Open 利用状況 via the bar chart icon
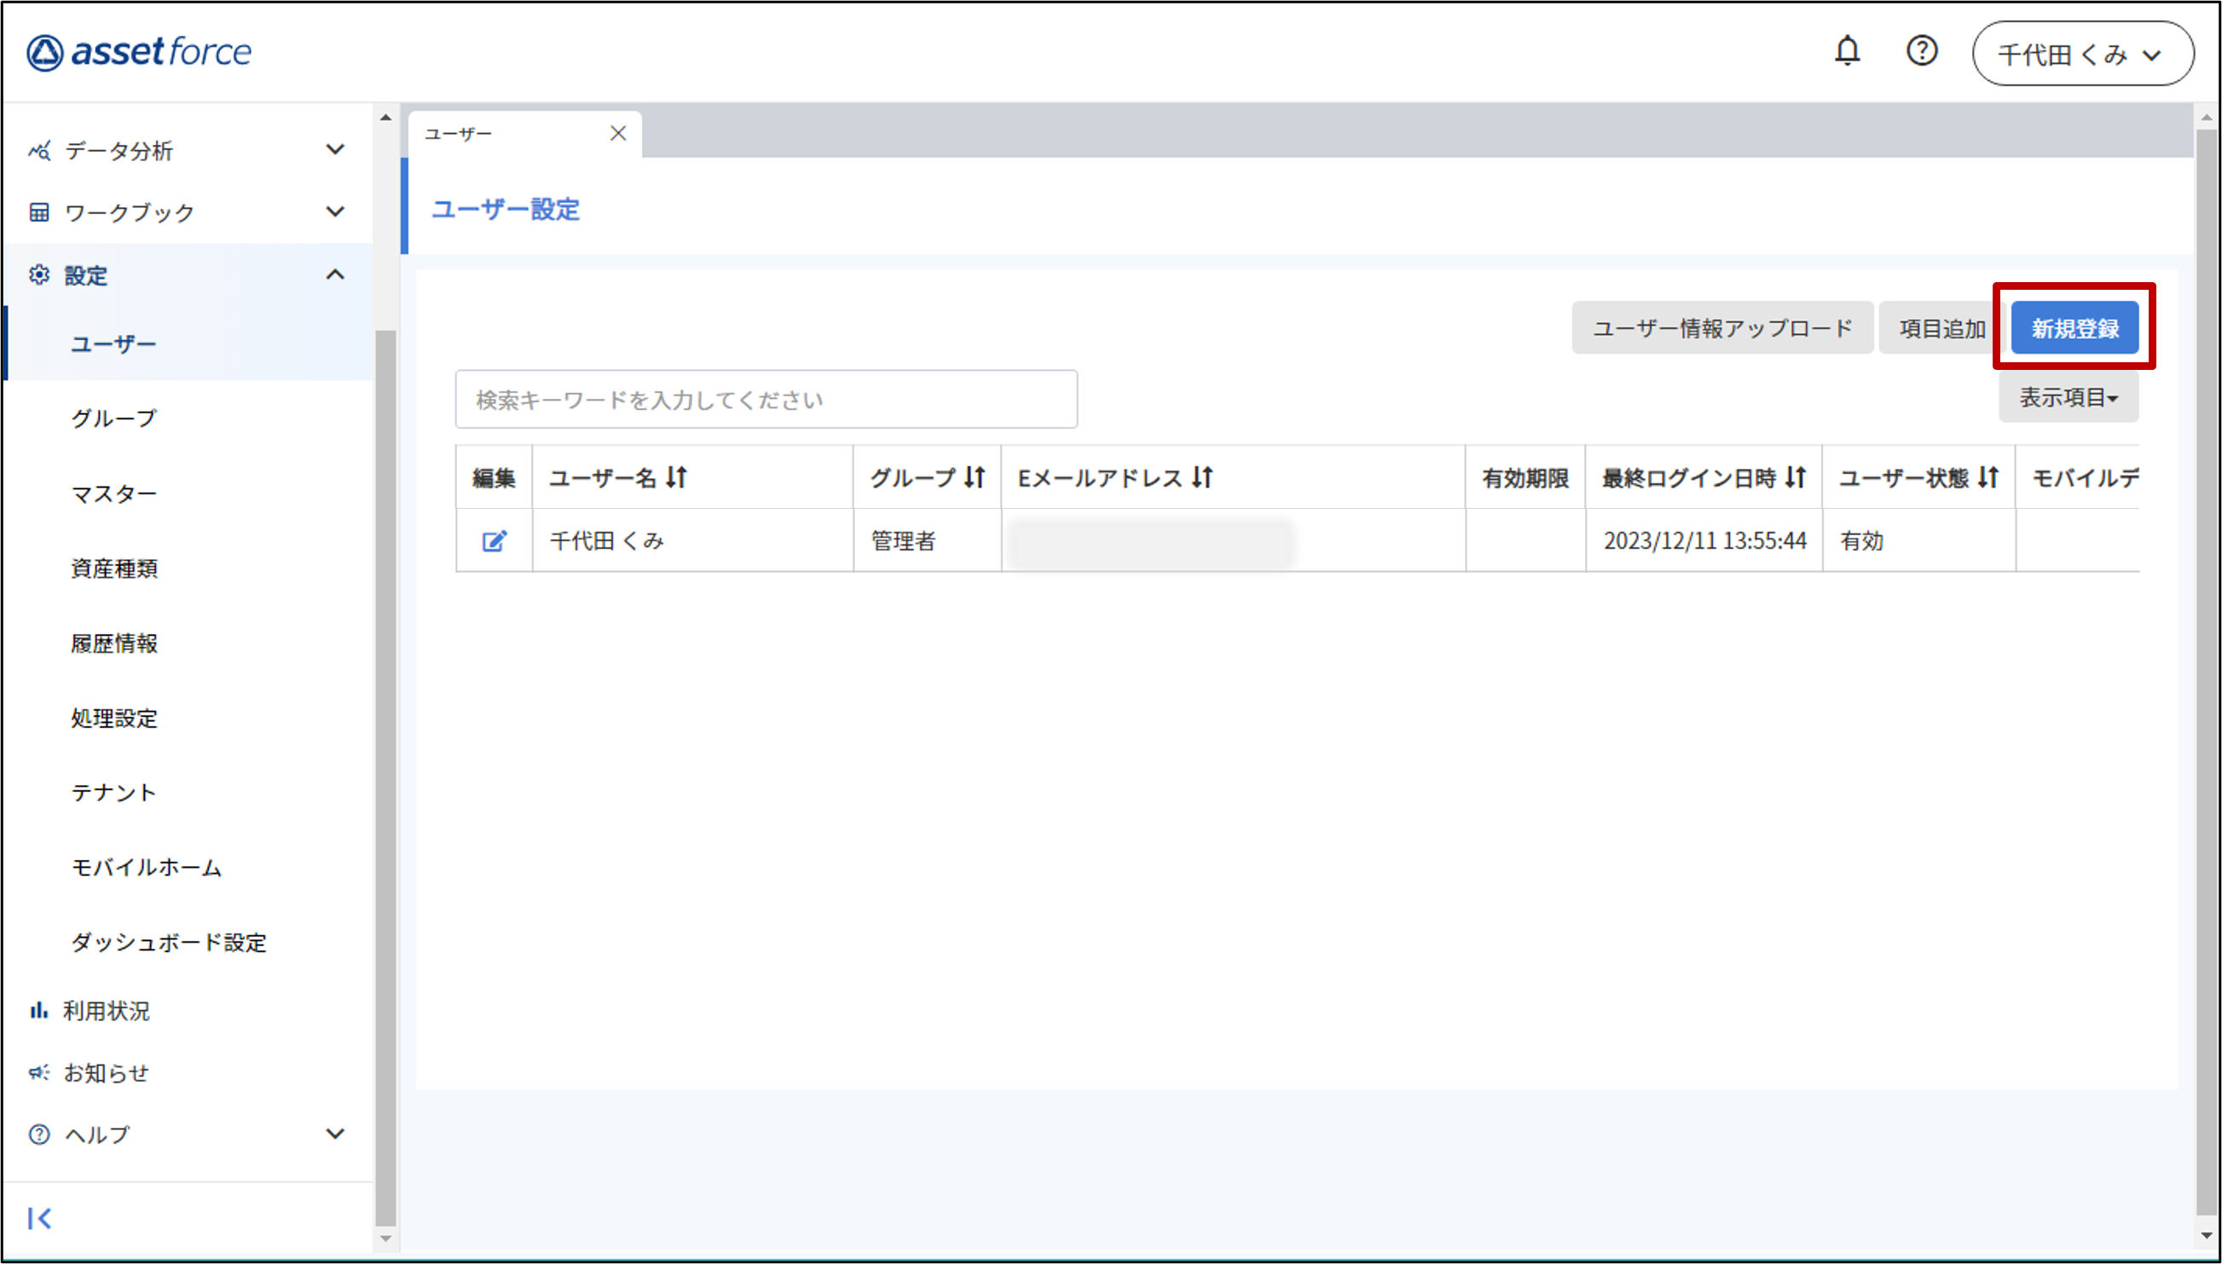The height and width of the screenshot is (1264, 2222). (x=39, y=1010)
